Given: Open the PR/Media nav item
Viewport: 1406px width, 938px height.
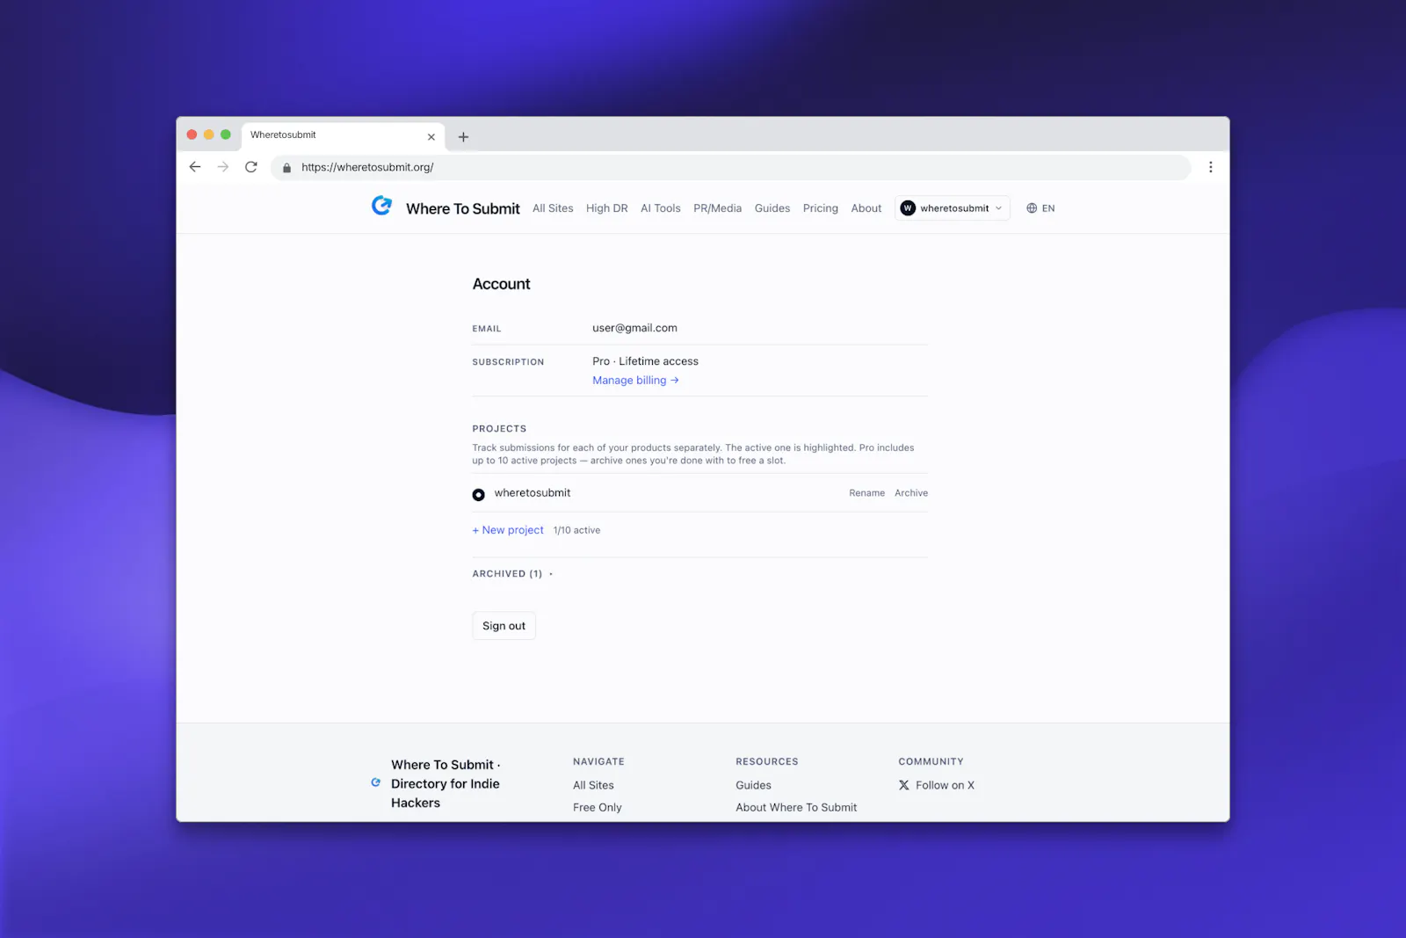Looking at the screenshot, I should [717, 208].
